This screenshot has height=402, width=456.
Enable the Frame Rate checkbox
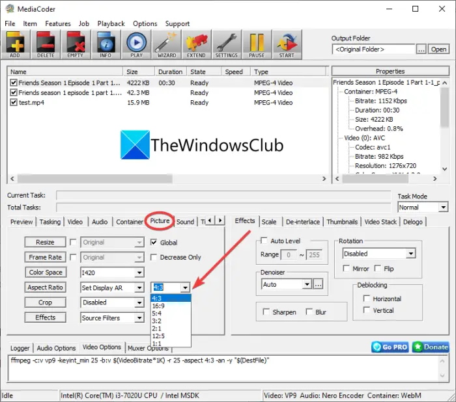(x=73, y=257)
